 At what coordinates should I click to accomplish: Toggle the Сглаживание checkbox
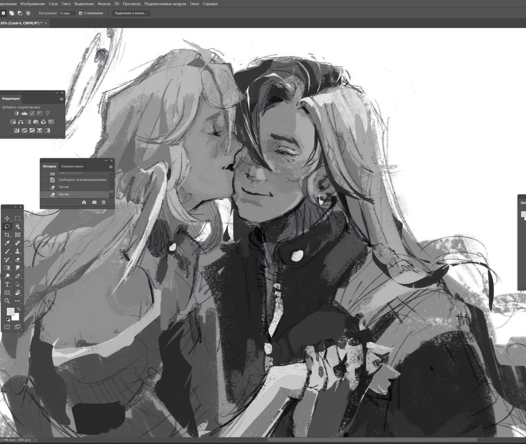80,13
